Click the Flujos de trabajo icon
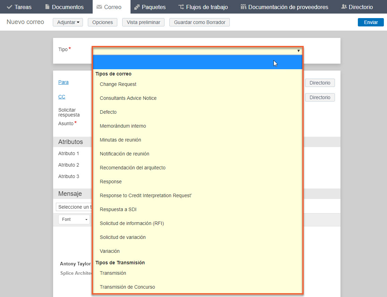Viewport: 387px width, 297px height. pos(181,7)
